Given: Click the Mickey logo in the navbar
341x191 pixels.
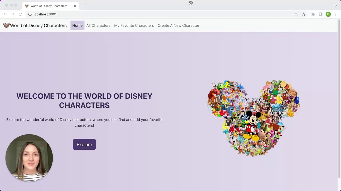Looking at the screenshot, I should [x=6, y=25].
